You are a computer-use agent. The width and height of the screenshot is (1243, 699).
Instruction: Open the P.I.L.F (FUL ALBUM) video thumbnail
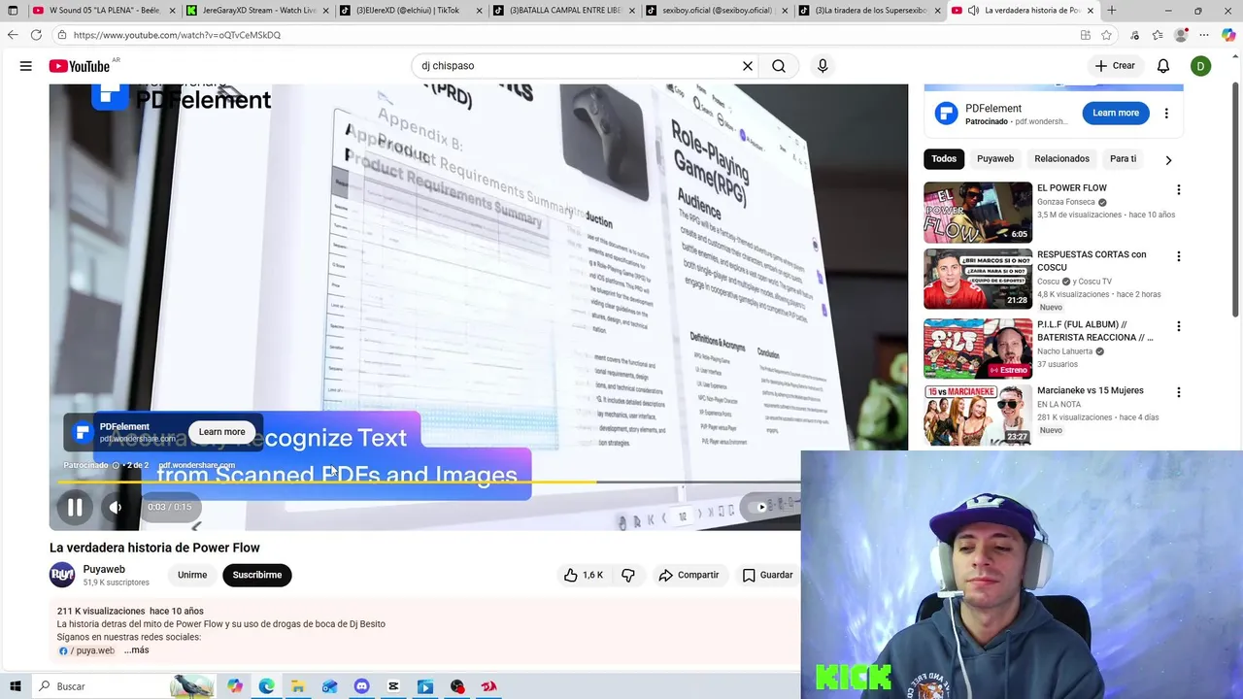[x=978, y=349]
